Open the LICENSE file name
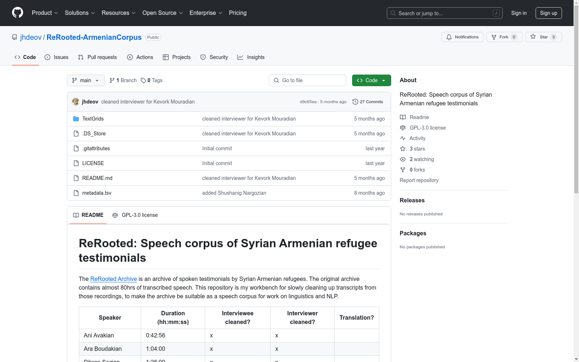Image resolution: width=579 pixels, height=362 pixels. [93, 163]
